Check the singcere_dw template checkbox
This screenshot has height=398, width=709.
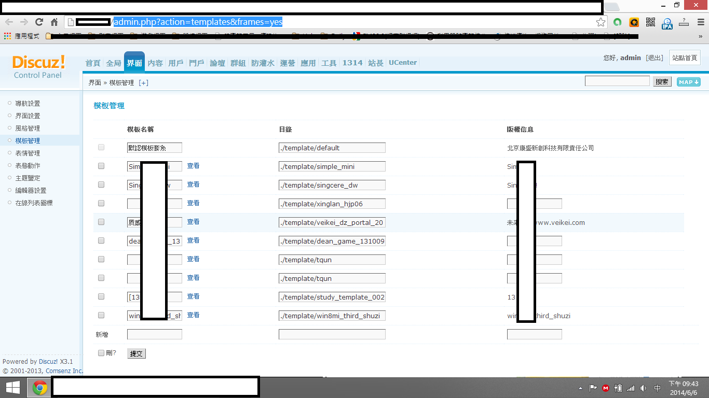101,184
